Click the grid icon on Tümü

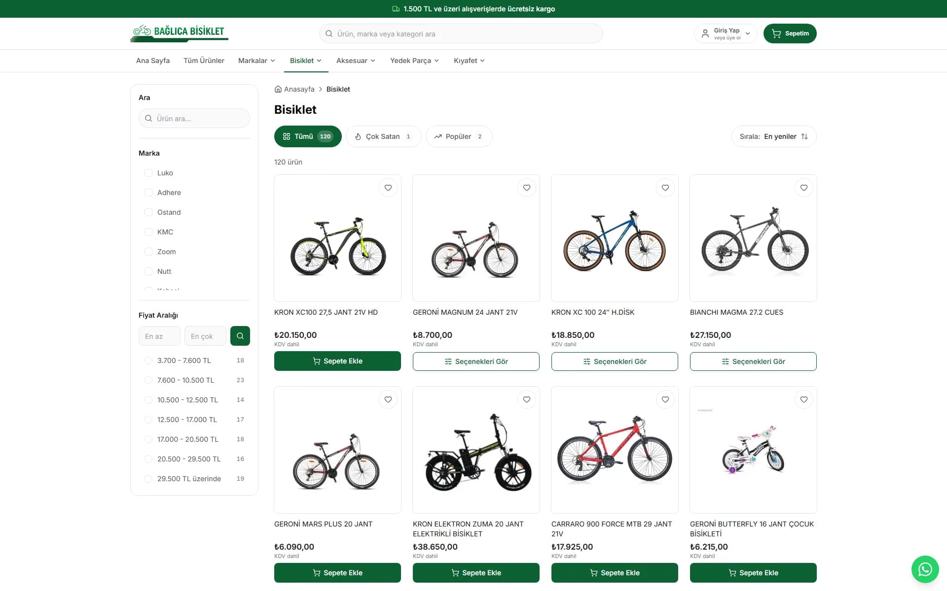click(287, 136)
